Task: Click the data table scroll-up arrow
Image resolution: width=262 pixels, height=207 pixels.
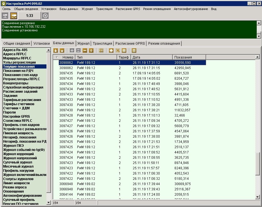Action: (x=258, y=57)
